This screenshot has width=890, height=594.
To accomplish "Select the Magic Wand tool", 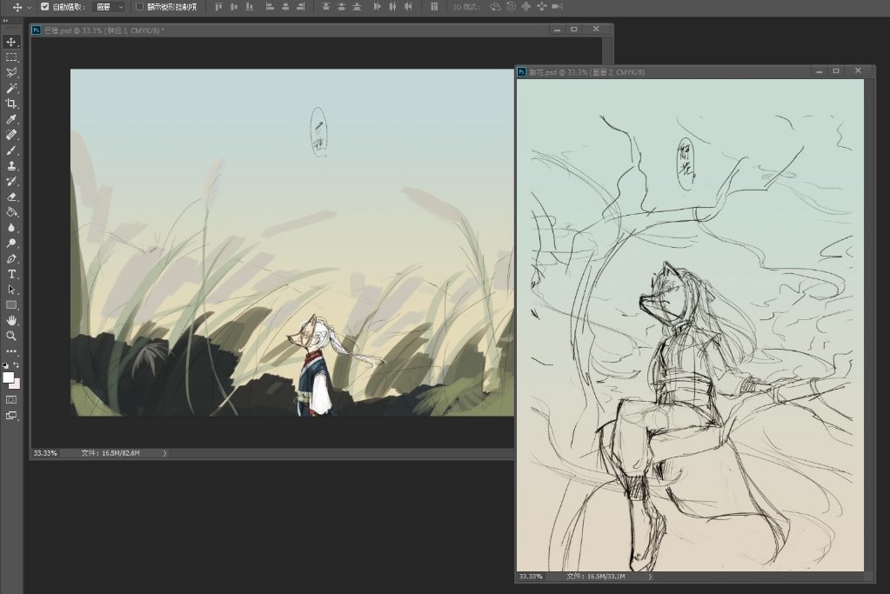I will [x=11, y=88].
